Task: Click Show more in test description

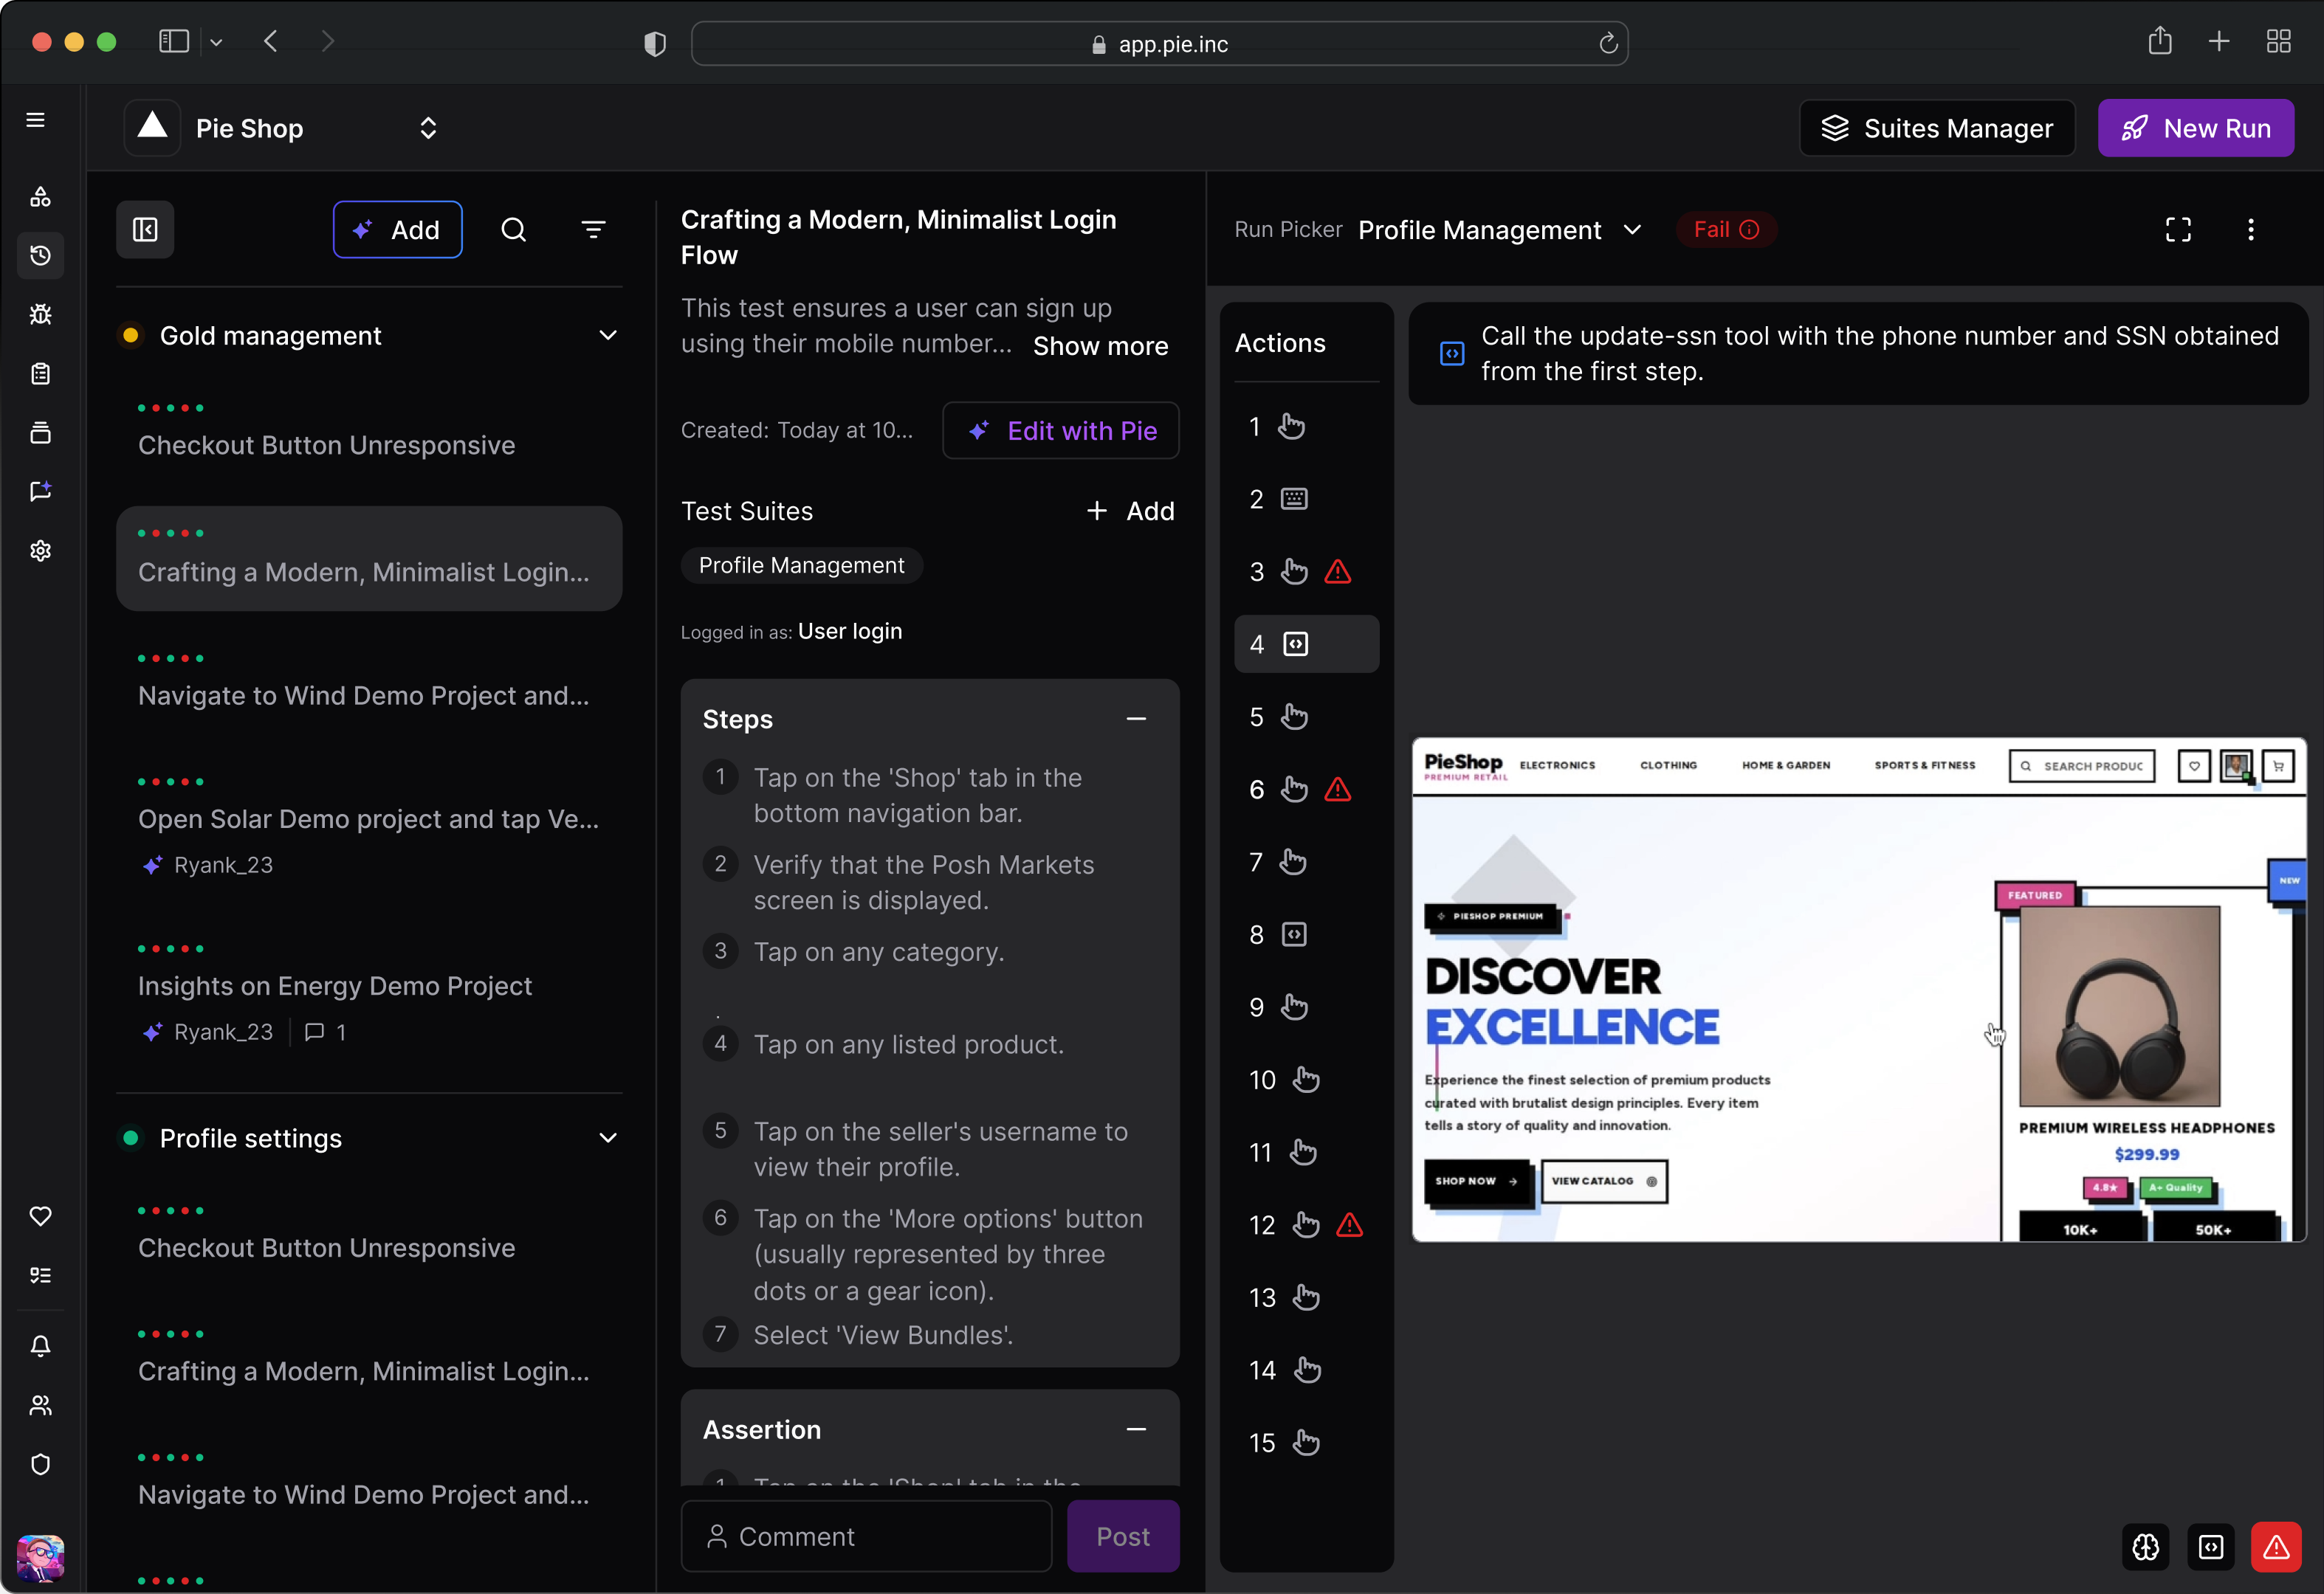Action: click(x=1100, y=346)
